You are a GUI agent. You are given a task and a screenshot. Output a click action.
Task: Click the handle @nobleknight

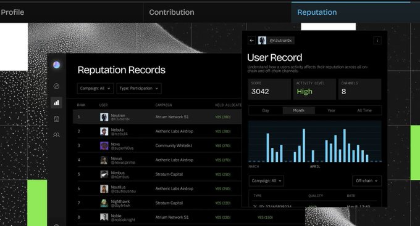point(123,220)
